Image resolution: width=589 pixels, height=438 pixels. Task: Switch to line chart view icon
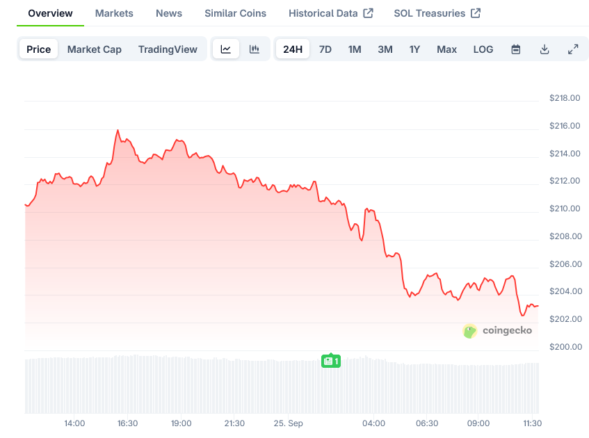pyautogui.click(x=226, y=49)
